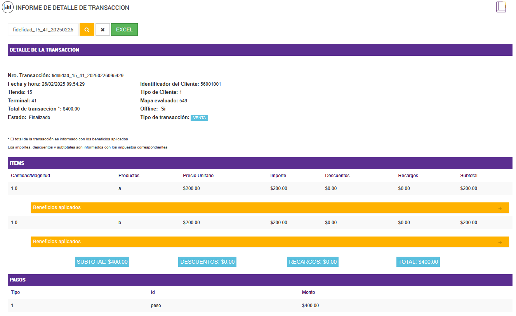Click the Descuentos column header
Image resolution: width=516 pixels, height=316 pixels.
(337, 176)
